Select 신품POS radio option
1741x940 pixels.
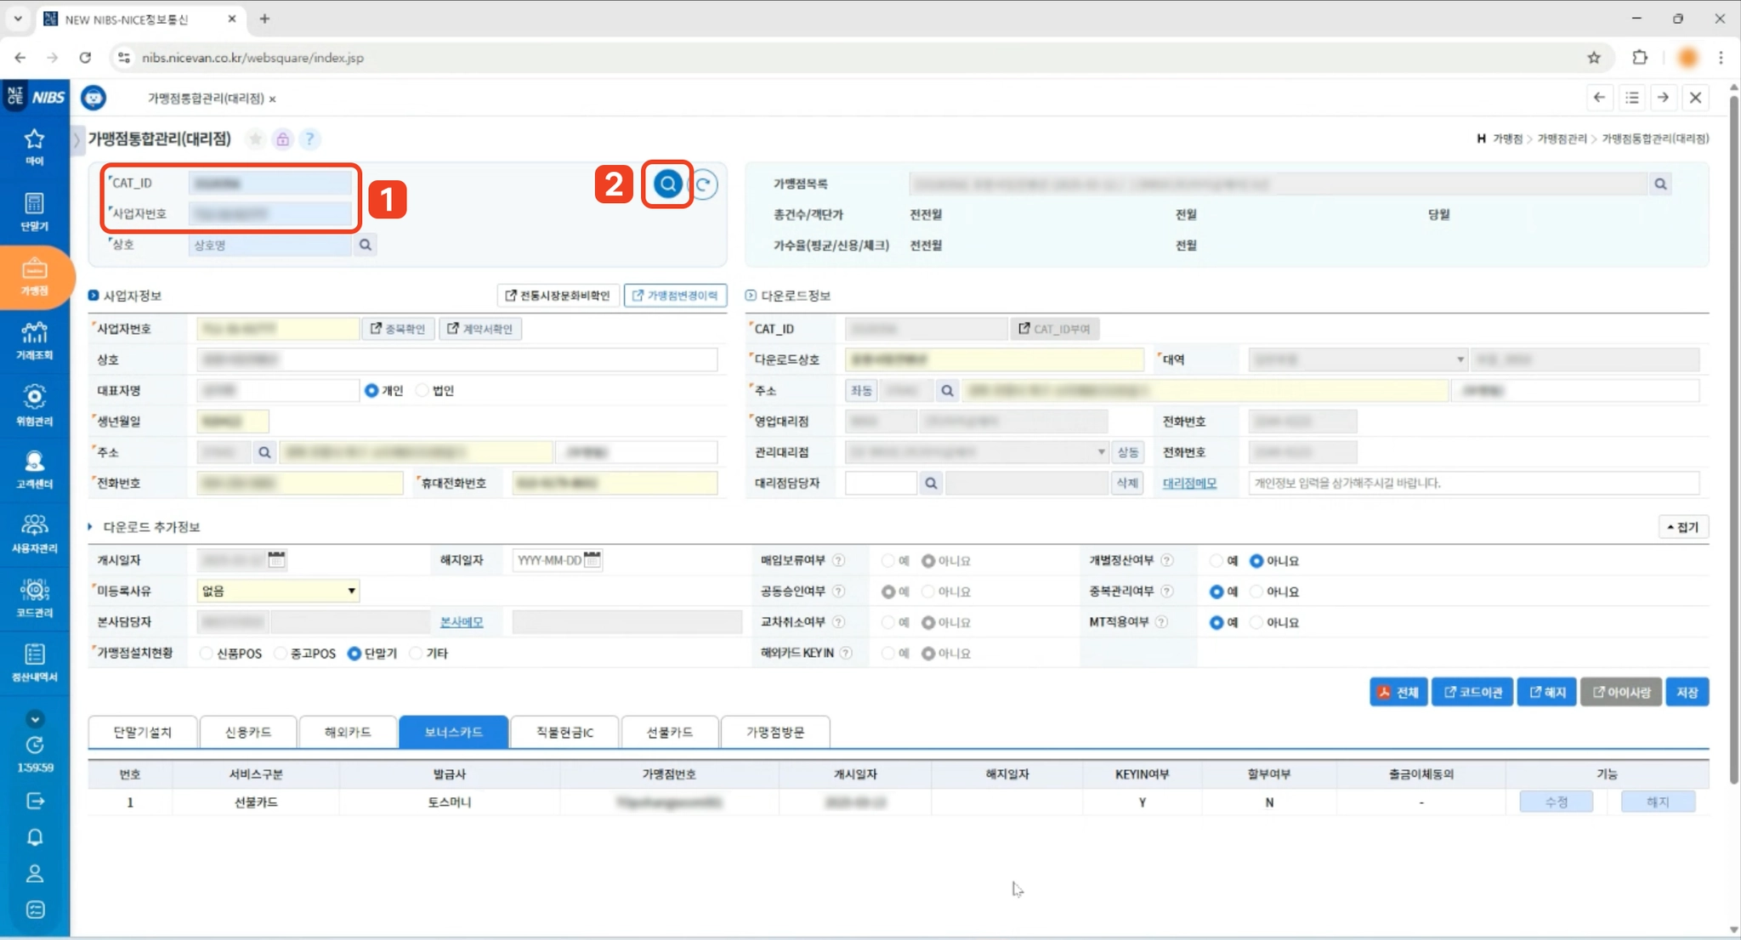point(207,653)
